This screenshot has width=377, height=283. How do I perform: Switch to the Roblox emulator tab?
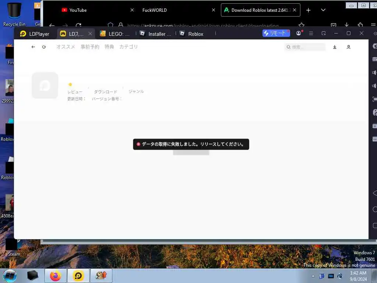pos(192,34)
